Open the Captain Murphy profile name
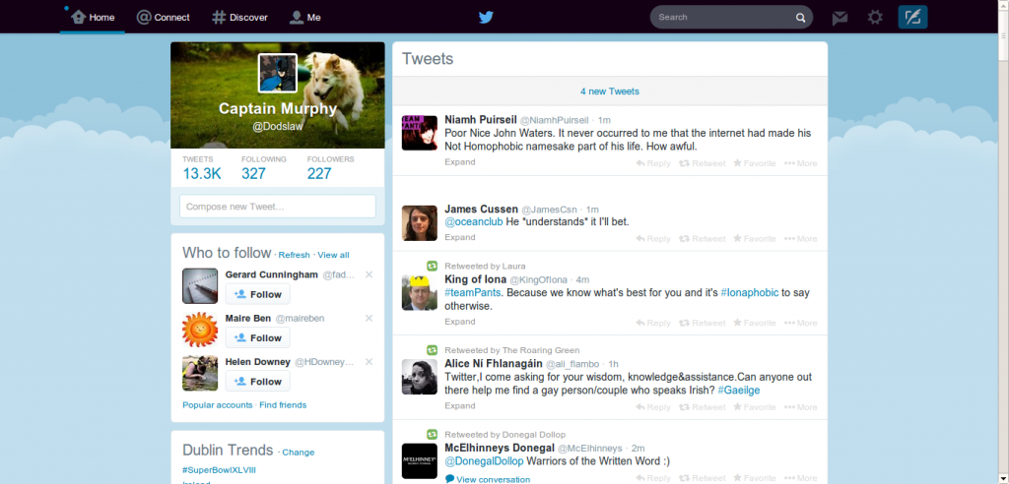1009x484 pixels. (x=277, y=108)
